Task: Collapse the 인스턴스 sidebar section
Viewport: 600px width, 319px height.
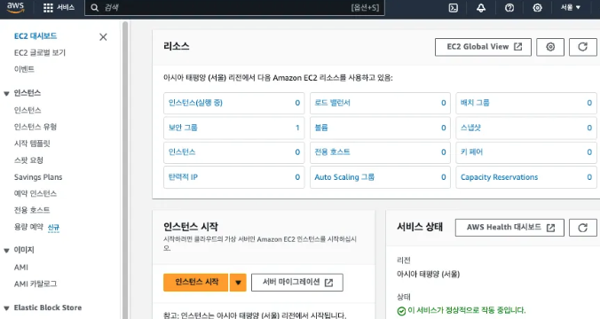Action: pos(6,94)
